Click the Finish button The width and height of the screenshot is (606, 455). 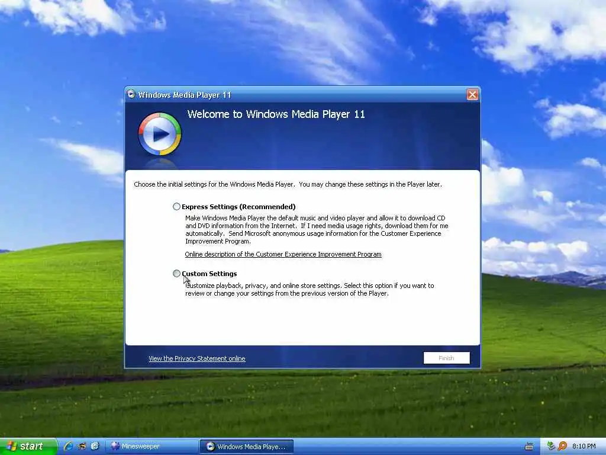coord(446,358)
